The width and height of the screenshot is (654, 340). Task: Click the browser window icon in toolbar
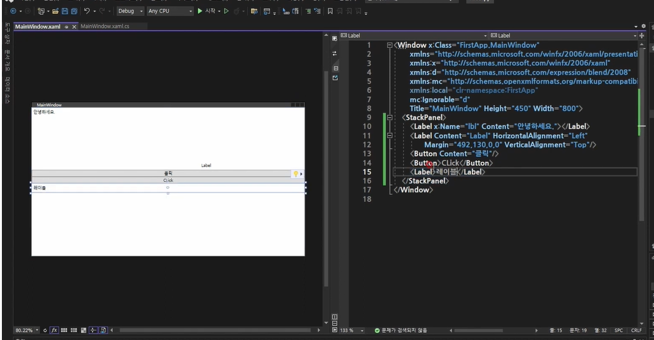tap(266, 11)
